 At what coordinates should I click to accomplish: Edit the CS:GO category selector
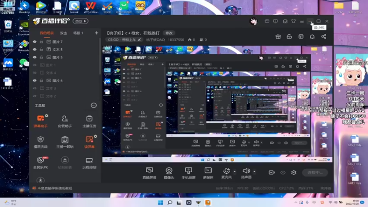click(x=124, y=40)
